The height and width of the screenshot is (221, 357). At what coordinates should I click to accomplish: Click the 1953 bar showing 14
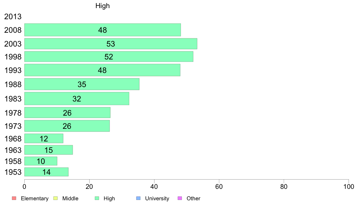pos(47,172)
